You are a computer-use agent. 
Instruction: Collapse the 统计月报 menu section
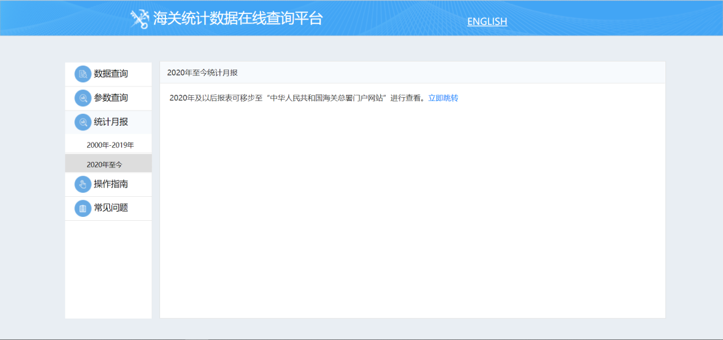point(108,122)
